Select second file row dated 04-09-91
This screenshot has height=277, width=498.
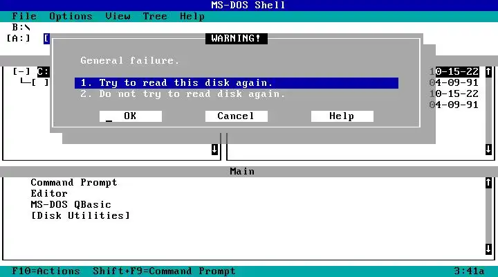tap(454, 83)
